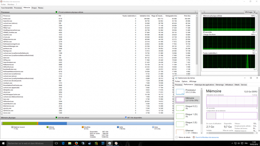Launch Microsoft Edge from the taskbar

pyautogui.click(x=63, y=143)
